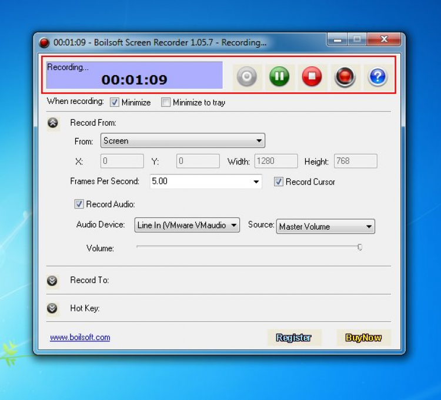Image resolution: width=441 pixels, height=400 pixels.
Task: Toggle the Record Cursor checkbox
Action: (x=279, y=181)
